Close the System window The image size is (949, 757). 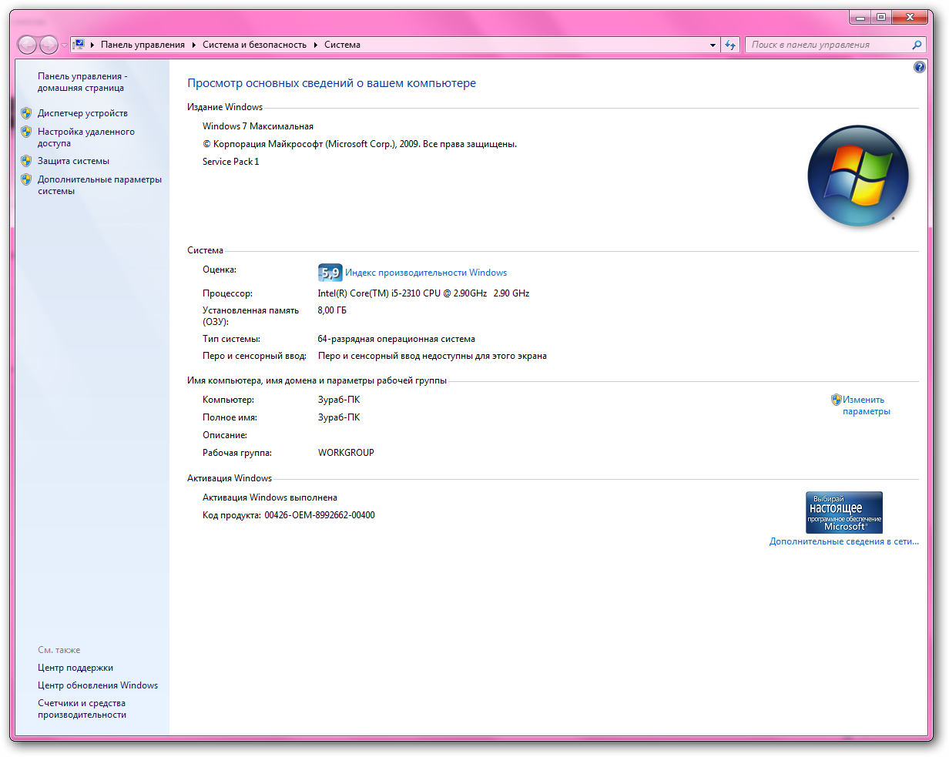click(x=910, y=17)
